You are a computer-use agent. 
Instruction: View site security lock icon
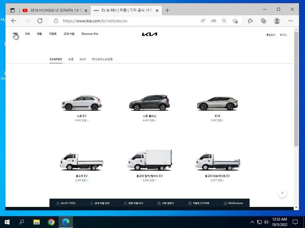[56, 21]
